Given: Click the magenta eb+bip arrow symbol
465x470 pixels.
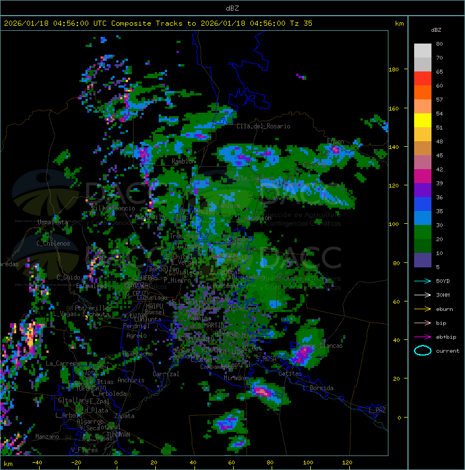Looking at the screenshot, I should pyautogui.click(x=423, y=337).
